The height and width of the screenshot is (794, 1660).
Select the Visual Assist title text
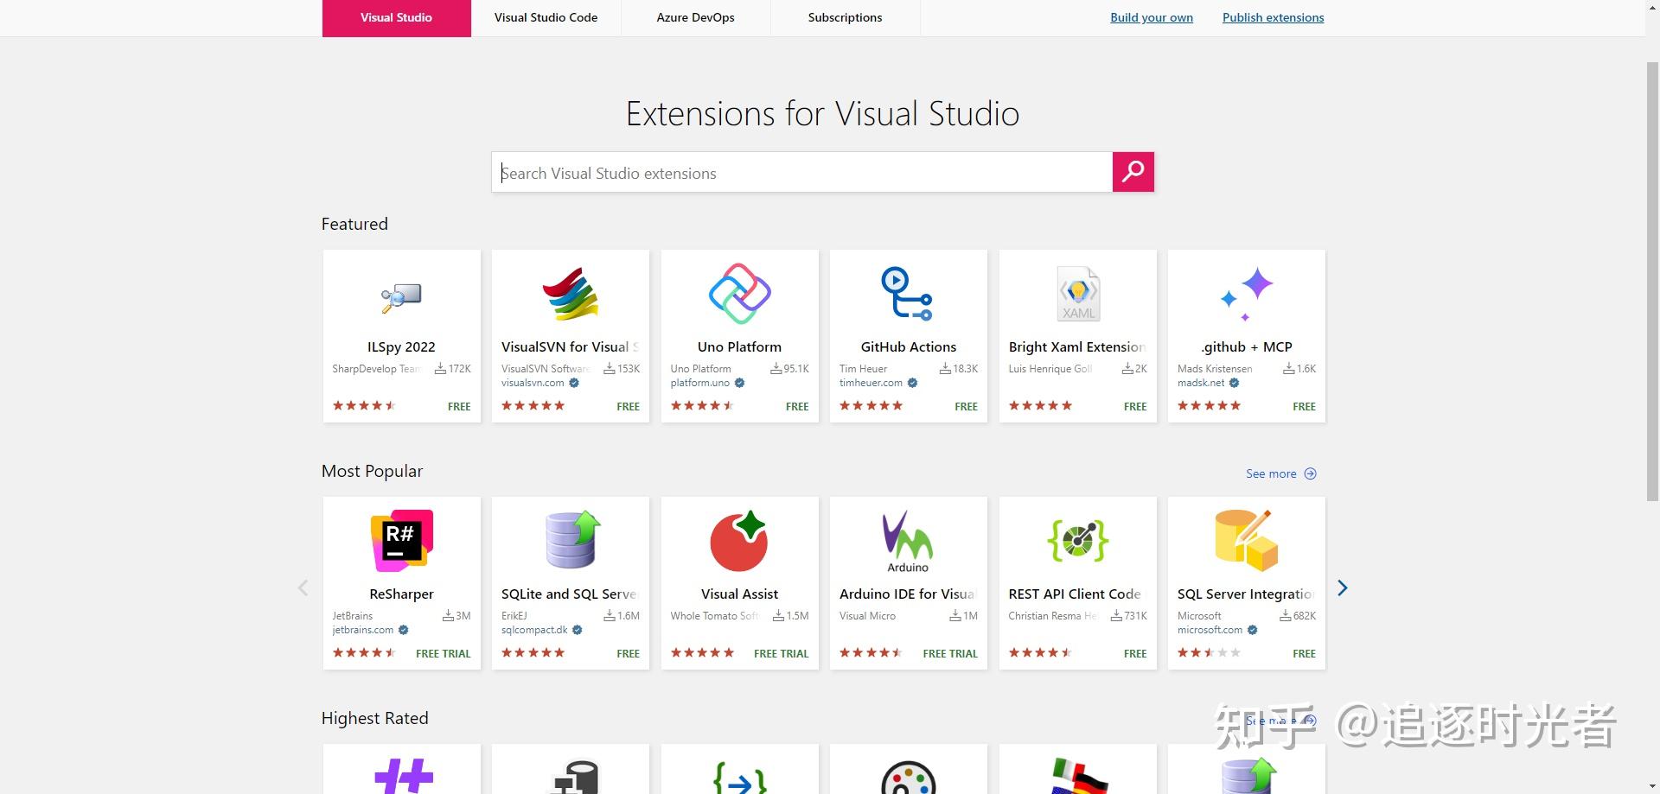click(739, 594)
